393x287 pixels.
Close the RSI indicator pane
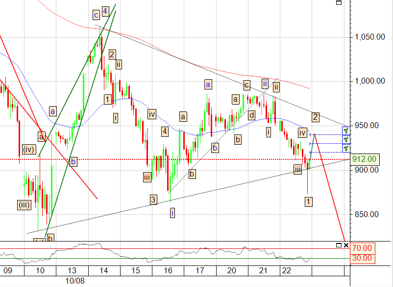click(346, 245)
